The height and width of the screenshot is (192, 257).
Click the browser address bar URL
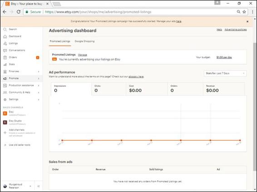coord(98,12)
